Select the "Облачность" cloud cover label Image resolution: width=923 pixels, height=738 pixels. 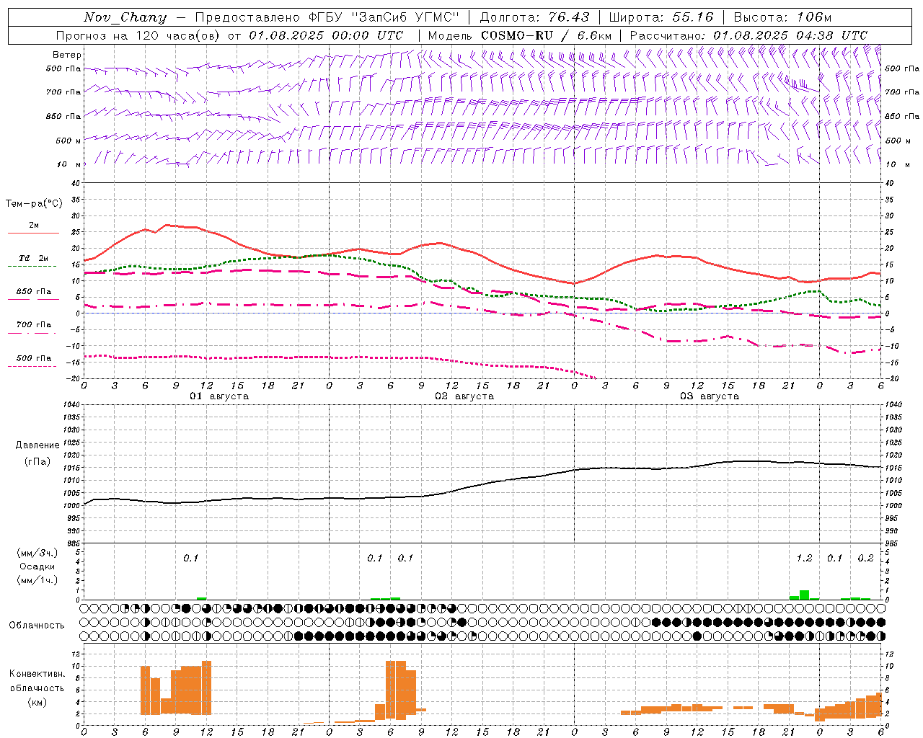point(37,625)
